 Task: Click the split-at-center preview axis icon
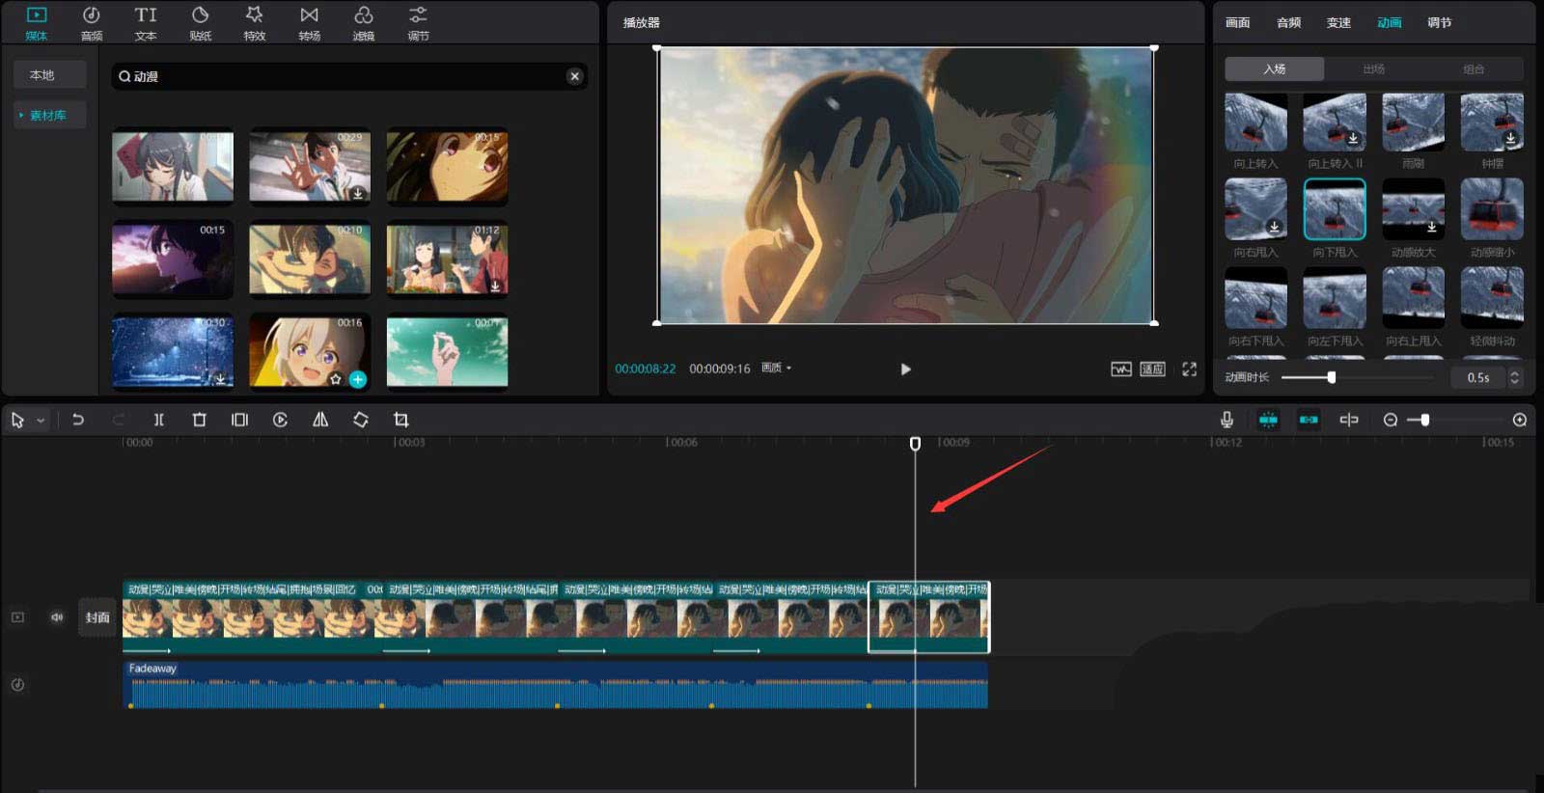click(1349, 420)
